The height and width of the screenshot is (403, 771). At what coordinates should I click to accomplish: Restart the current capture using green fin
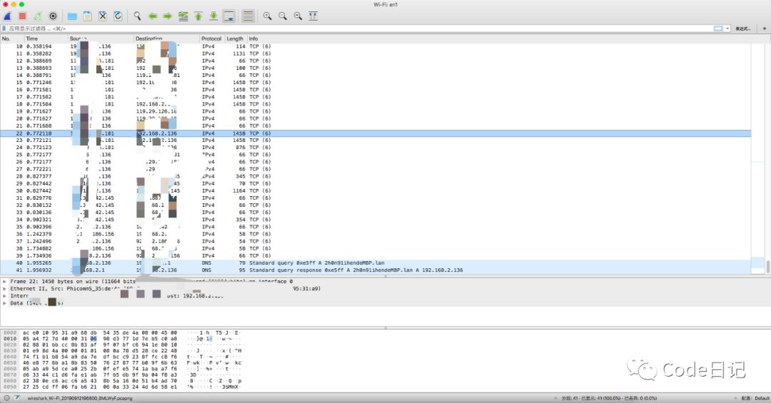pos(38,16)
